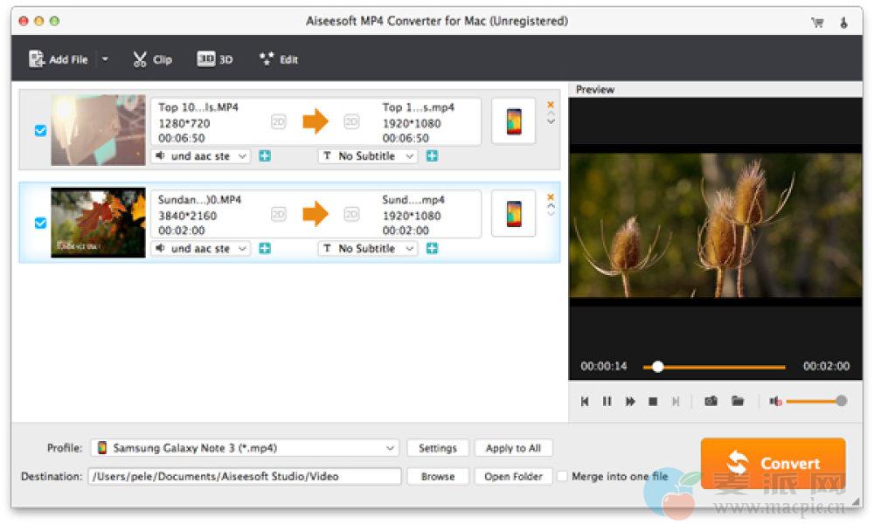Uncheck the first video file checkbox

pyautogui.click(x=40, y=130)
